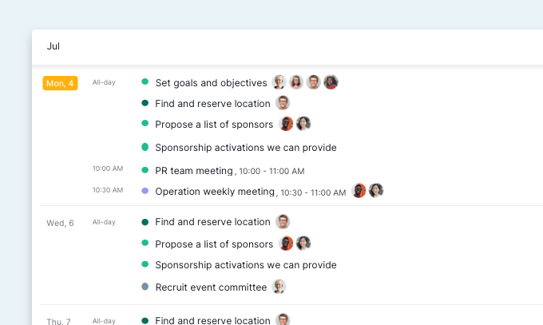Click the second avatar on Operation weekly meeting
Screen dimensions: 543x325
[376, 191]
